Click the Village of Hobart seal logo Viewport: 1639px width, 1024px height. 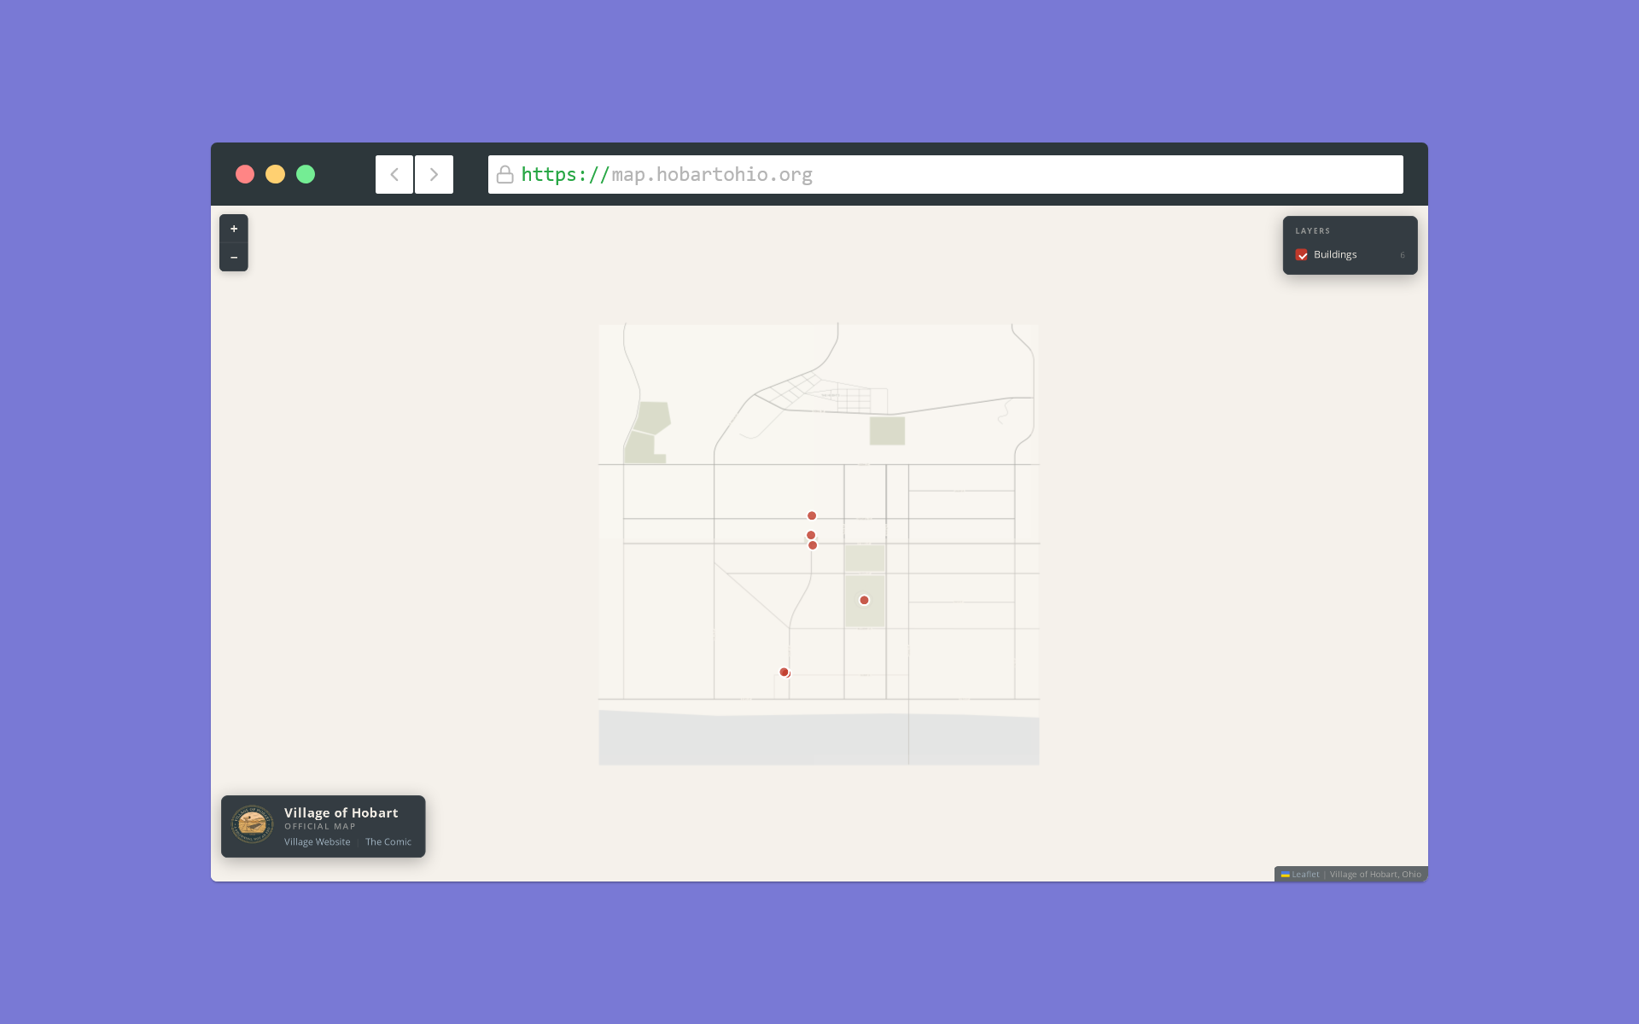252,824
